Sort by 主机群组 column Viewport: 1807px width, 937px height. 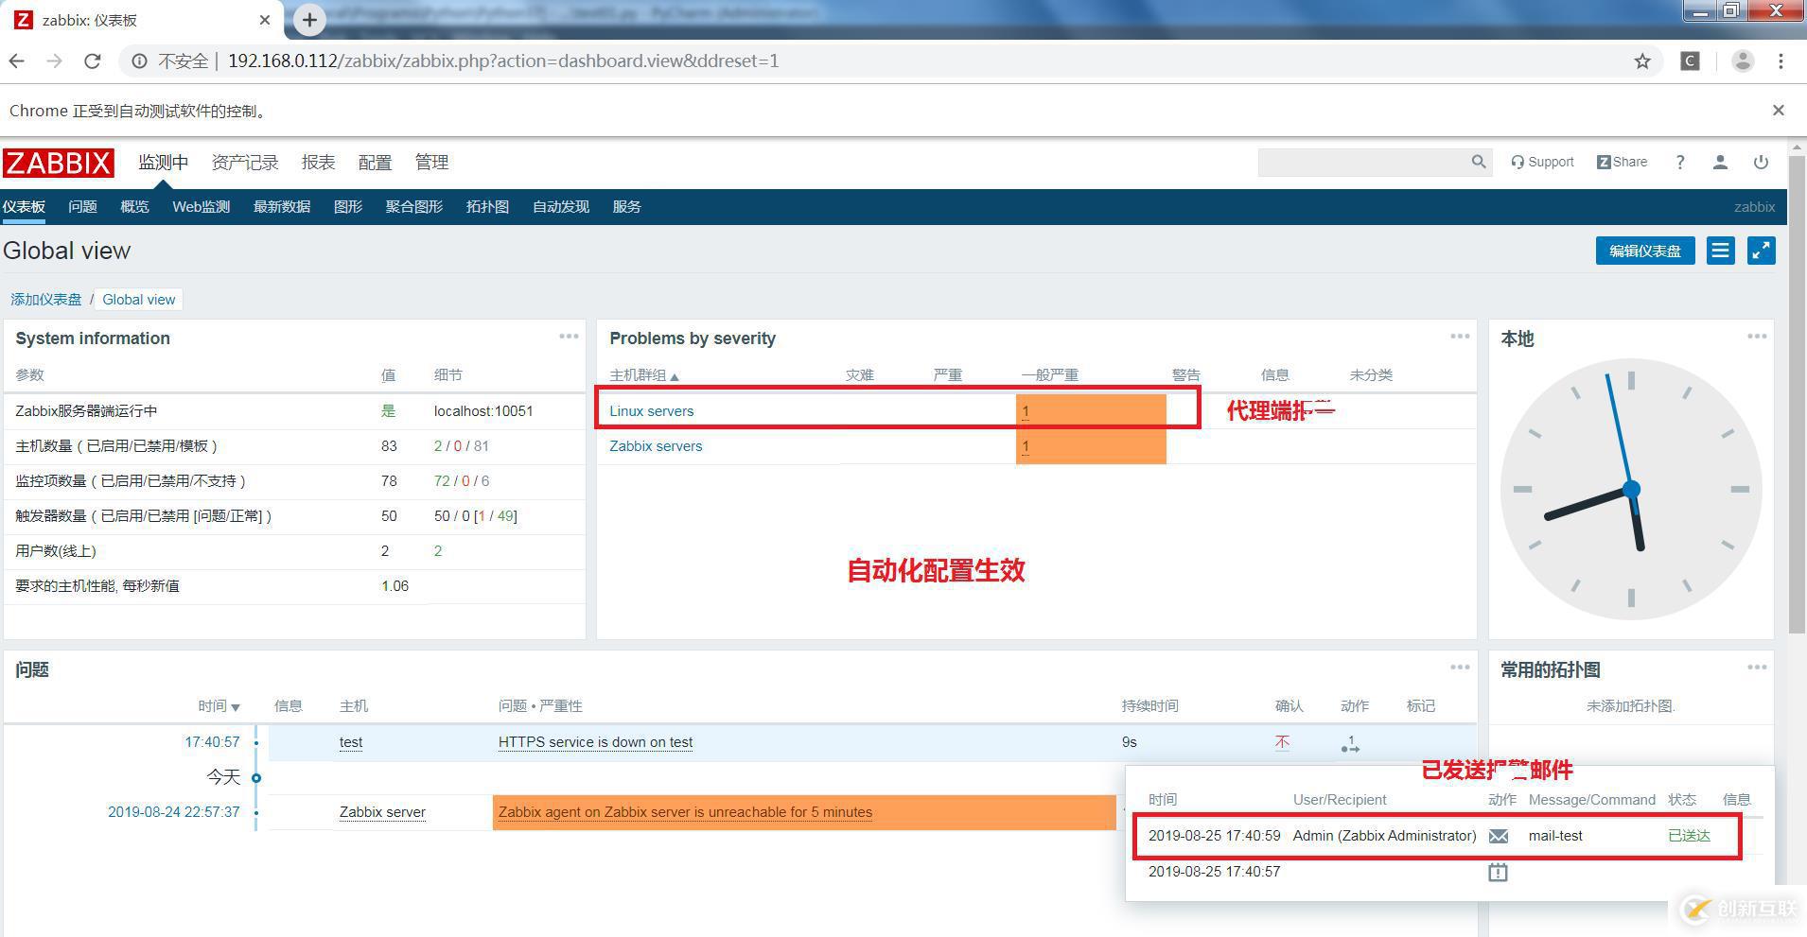point(643,375)
